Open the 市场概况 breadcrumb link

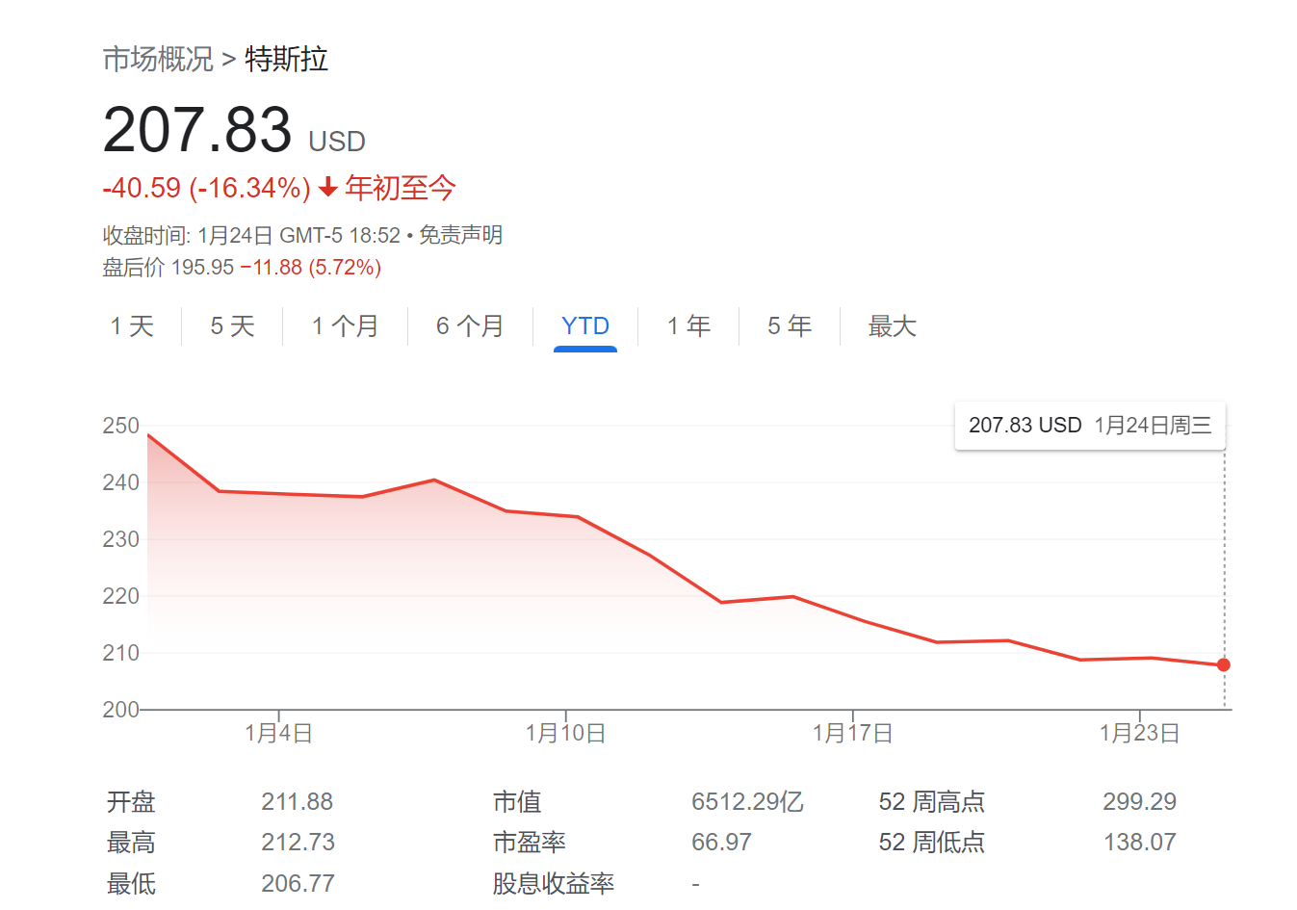158,59
